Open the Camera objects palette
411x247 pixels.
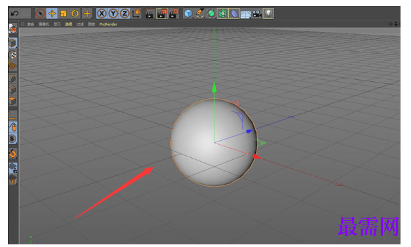pos(257,13)
